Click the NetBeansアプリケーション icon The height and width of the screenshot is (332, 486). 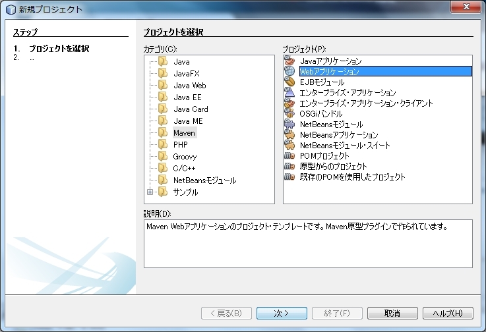[x=289, y=134]
